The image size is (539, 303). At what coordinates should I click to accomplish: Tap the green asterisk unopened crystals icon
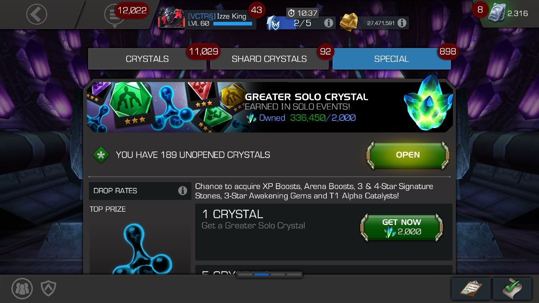[101, 155]
